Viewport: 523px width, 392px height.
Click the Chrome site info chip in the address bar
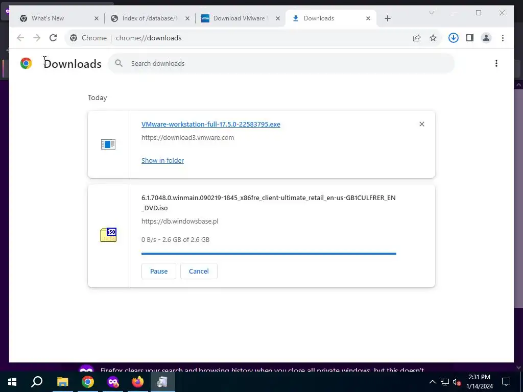(x=88, y=38)
